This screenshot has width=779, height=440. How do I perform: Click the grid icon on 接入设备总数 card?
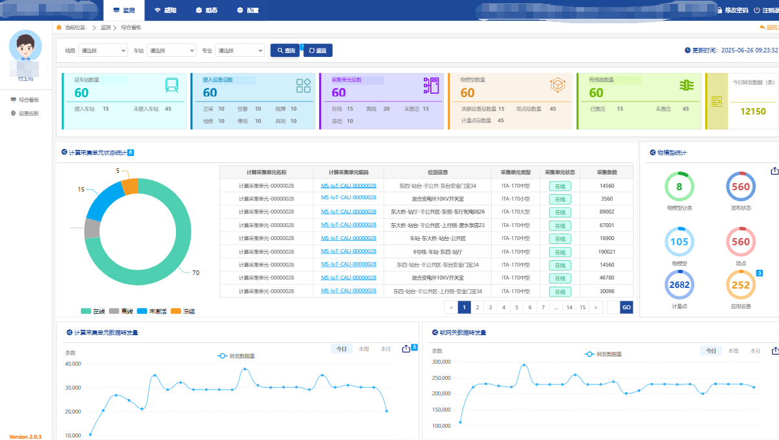(303, 85)
